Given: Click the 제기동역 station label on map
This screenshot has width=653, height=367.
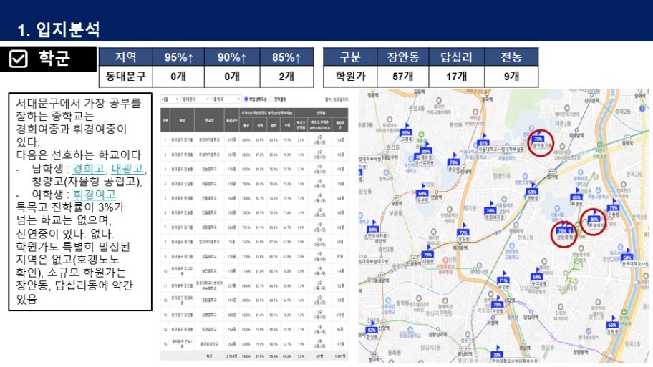Looking at the screenshot, I should click(x=461, y=248).
